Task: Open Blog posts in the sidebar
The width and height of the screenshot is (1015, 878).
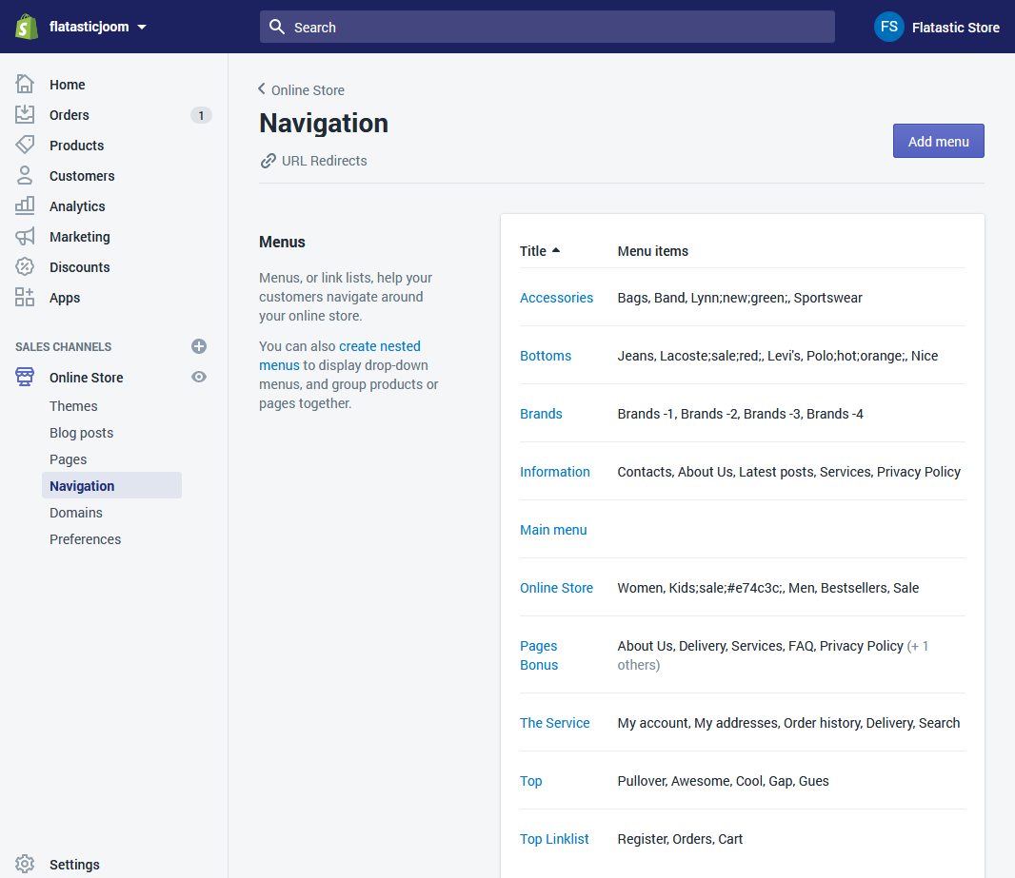Action: 81,433
